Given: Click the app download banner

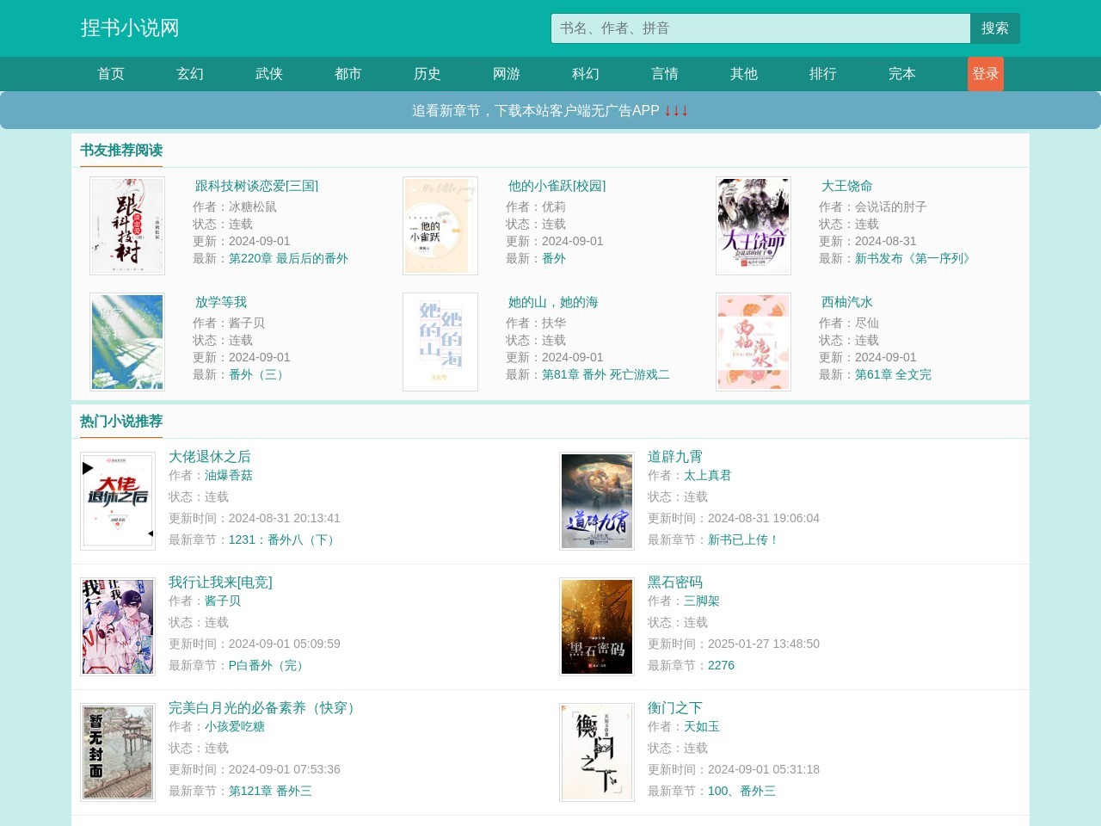Looking at the screenshot, I should pyautogui.click(x=550, y=111).
